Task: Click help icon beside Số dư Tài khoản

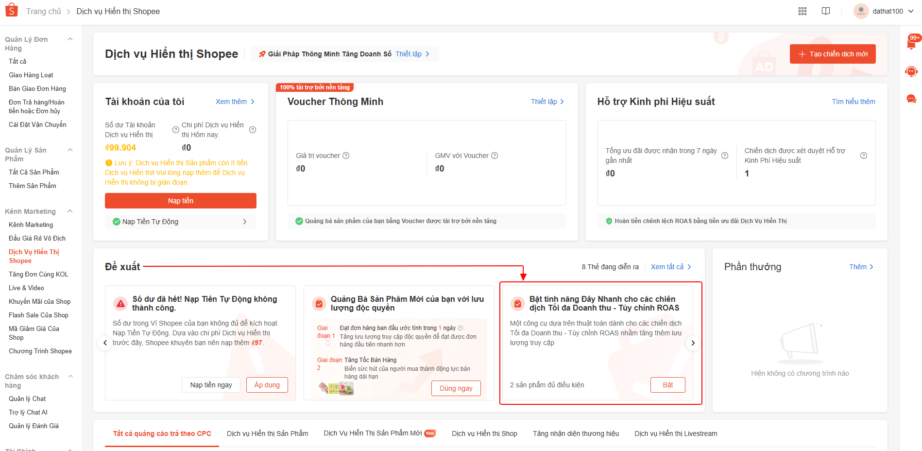Action: [x=176, y=130]
